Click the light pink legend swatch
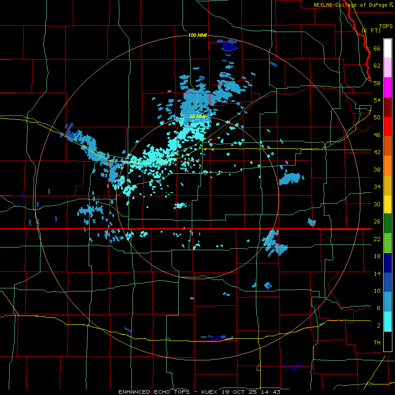 click(388, 67)
